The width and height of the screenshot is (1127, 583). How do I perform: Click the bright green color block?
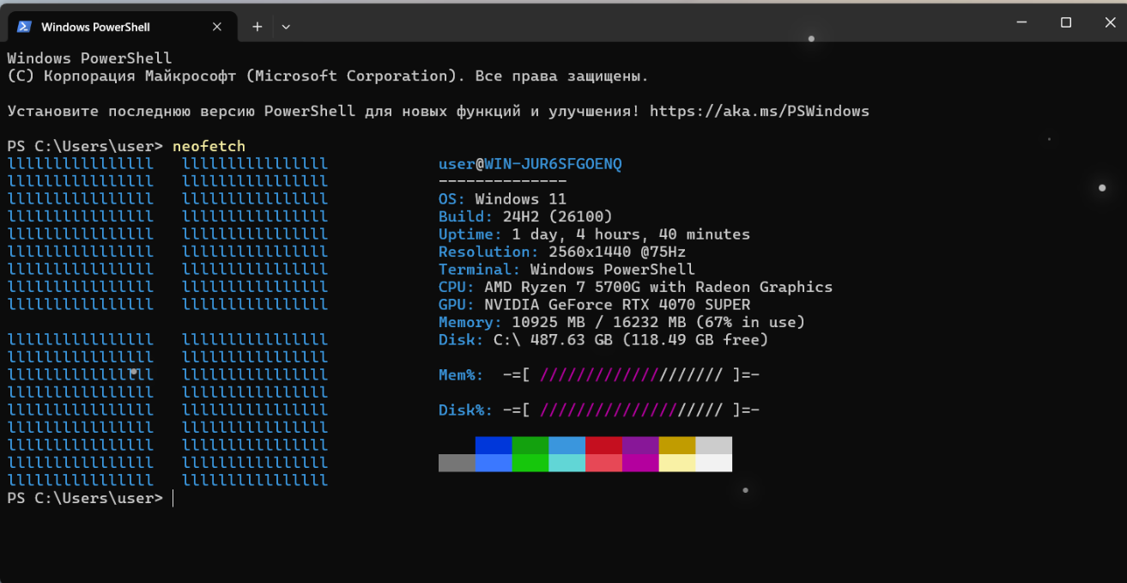pos(530,463)
